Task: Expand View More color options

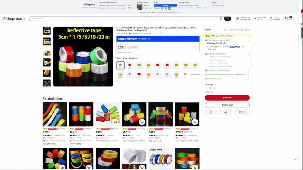Action: 195,74
